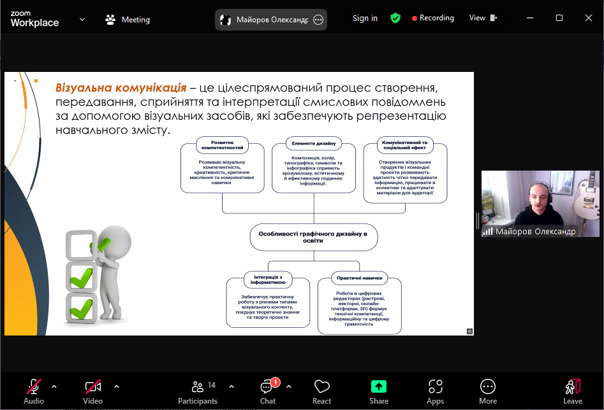Click the Sign in link

tap(365, 18)
